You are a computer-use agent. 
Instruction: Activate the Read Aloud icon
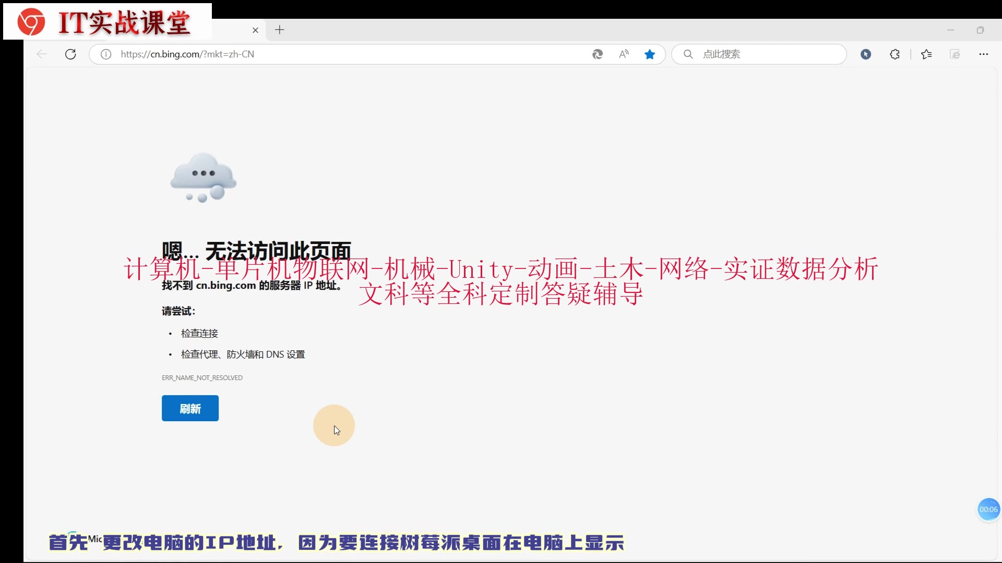point(624,54)
